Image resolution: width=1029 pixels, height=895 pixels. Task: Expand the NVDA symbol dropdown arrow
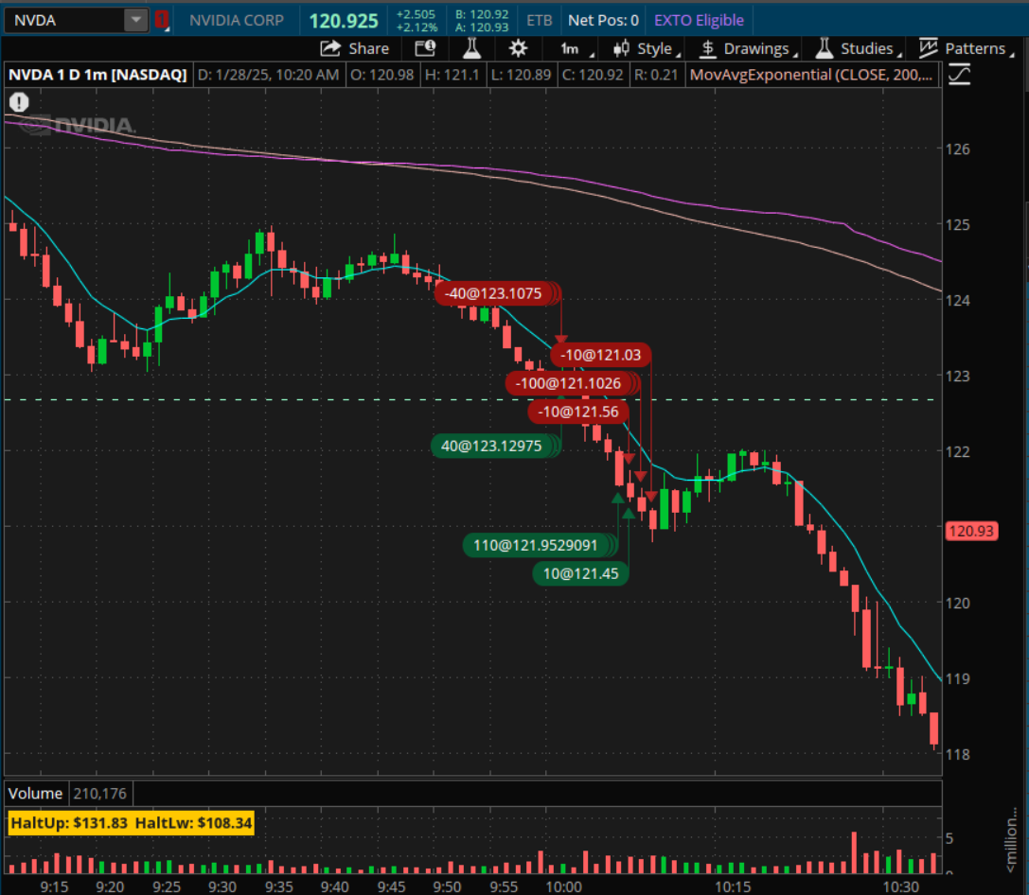tap(136, 20)
